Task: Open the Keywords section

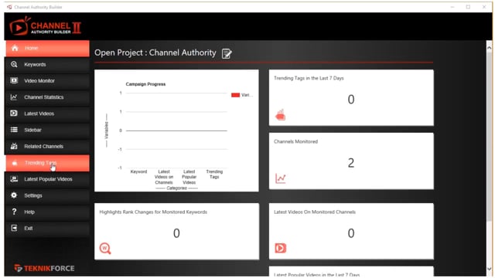Action: 47,65
